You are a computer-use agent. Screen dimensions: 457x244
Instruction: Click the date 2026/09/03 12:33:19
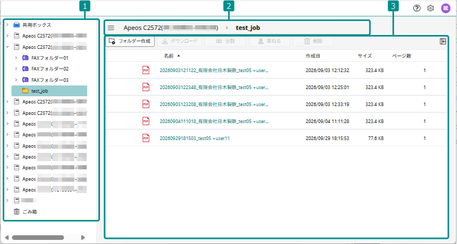pos(327,104)
